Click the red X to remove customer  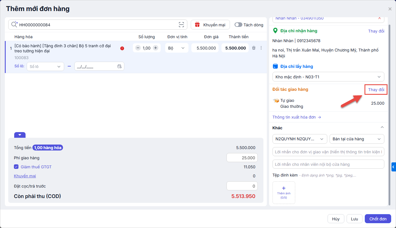click(x=380, y=18)
